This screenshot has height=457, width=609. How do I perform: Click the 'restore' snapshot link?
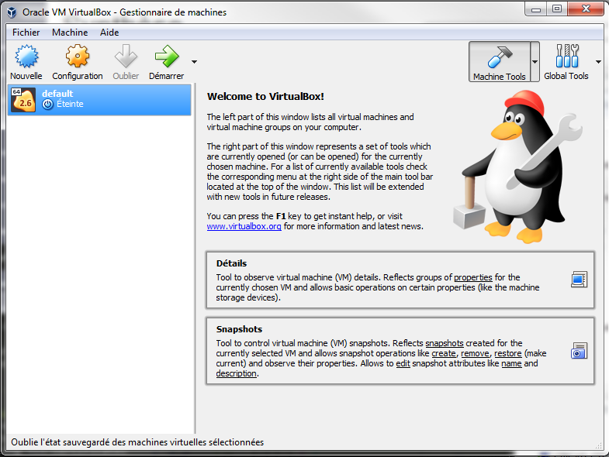[507, 353]
